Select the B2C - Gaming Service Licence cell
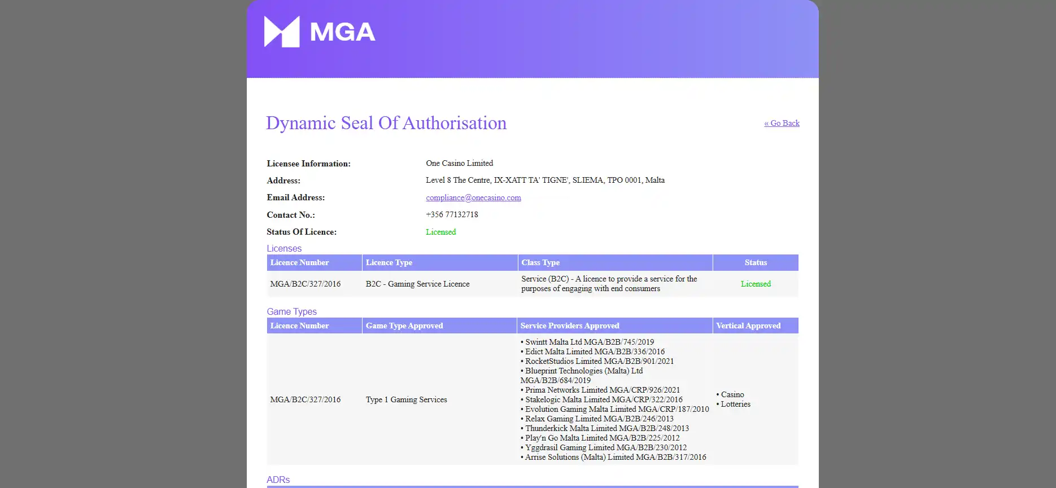Viewport: 1056px width, 488px height. click(417, 284)
